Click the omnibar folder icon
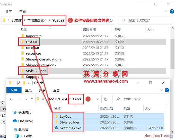Viewport: 175px width, 140px height. pyautogui.click(x=23, y=47)
